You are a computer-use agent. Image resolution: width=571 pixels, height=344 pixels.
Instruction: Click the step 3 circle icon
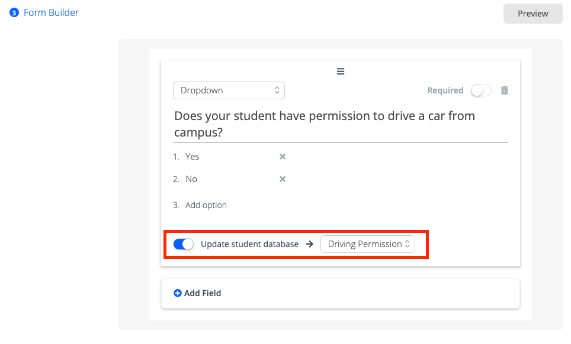click(x=14, y=13)
